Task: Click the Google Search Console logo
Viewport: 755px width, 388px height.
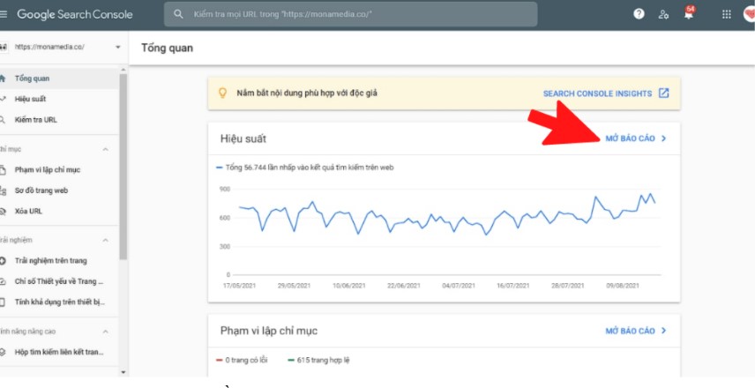Action: point(75,14)
